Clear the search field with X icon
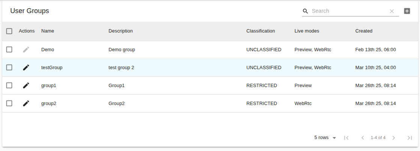Viewport: 420px width, 151px height. (392, 11)
